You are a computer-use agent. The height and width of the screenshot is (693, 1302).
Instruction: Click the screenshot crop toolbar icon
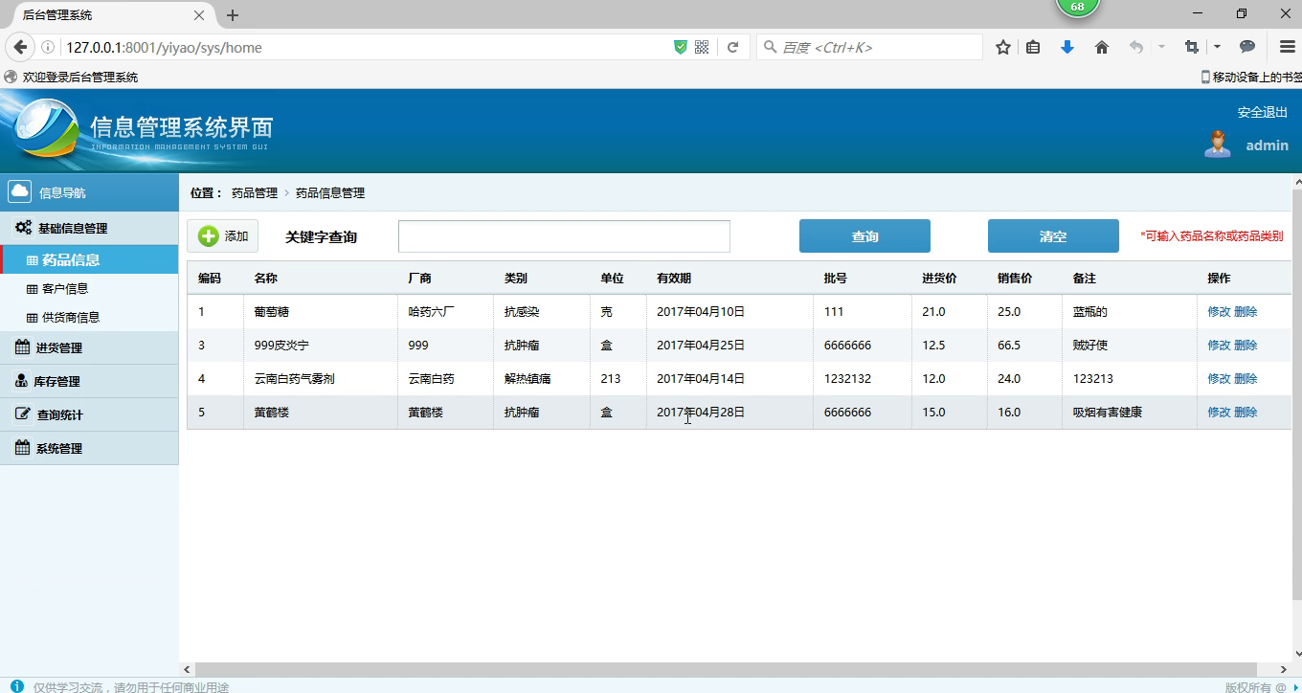(1192, 47)
